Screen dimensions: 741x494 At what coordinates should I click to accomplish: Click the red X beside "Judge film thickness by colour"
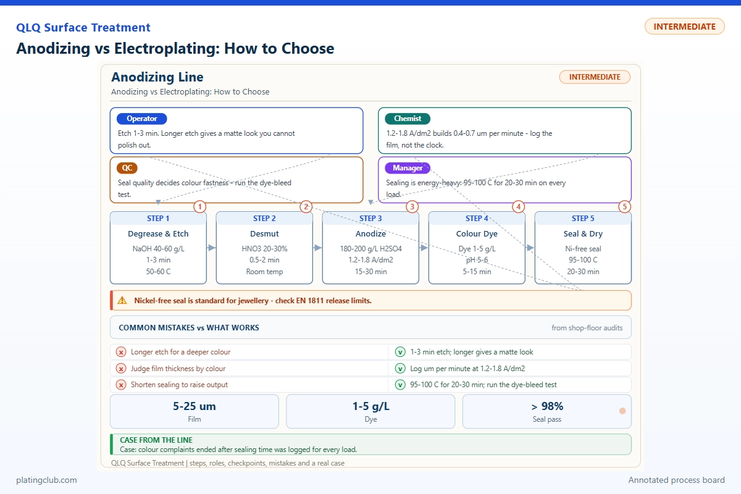[x=122, y=369]
